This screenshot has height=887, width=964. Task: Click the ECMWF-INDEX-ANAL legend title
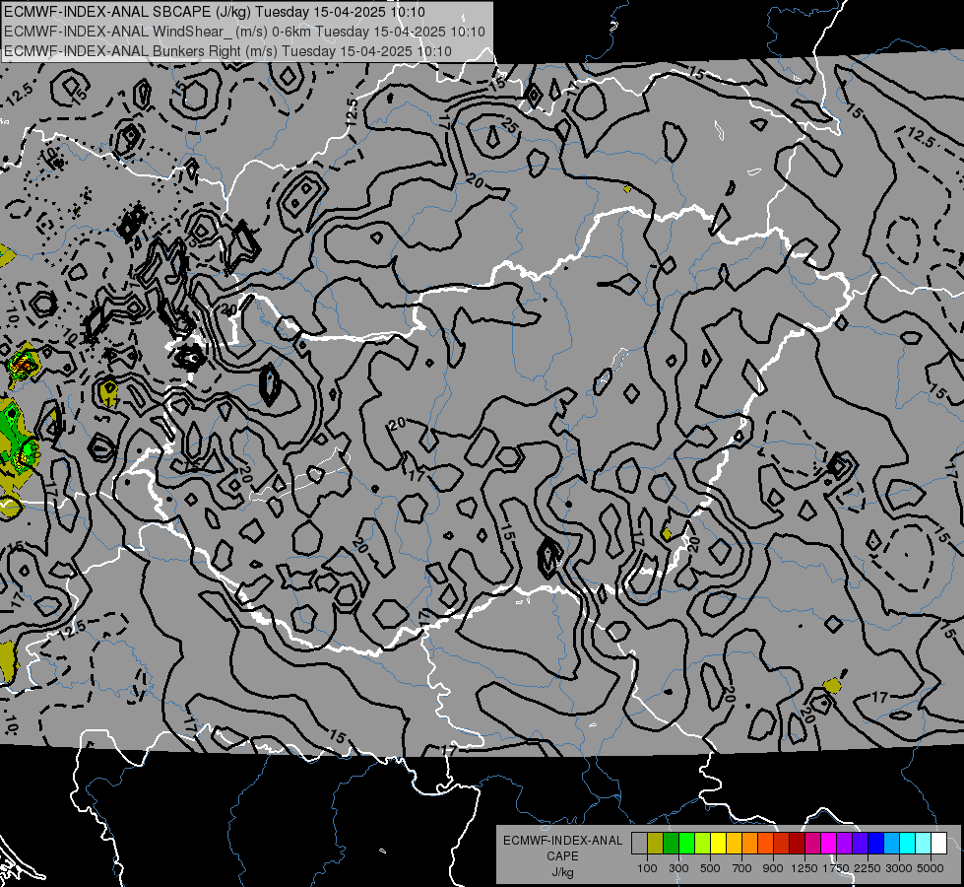[x=562, y=841]
